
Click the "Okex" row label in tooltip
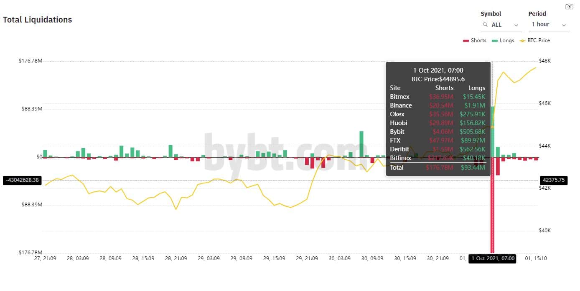point(397,114)
